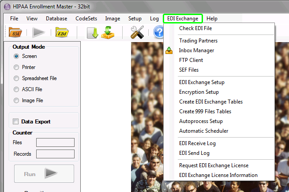Choose Trading Partners from the menu
The image size is (289, 192).
[x=198, y=41]
